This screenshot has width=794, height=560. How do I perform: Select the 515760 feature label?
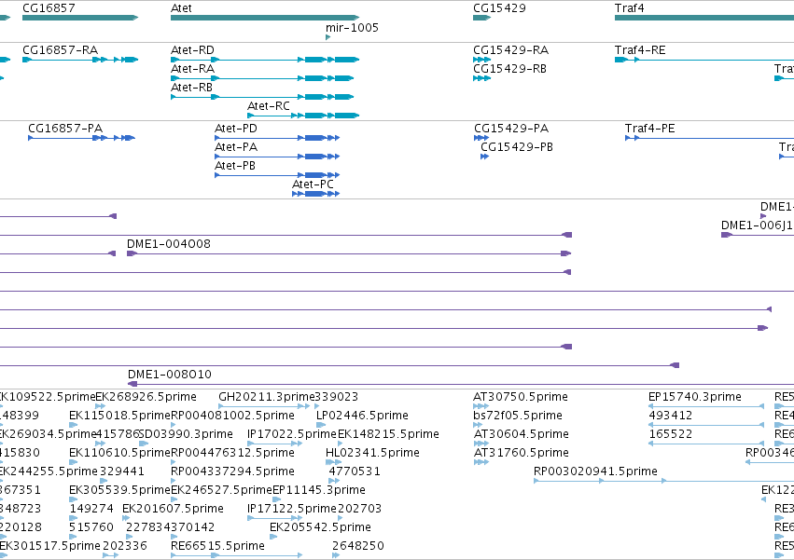coord(91,527)
